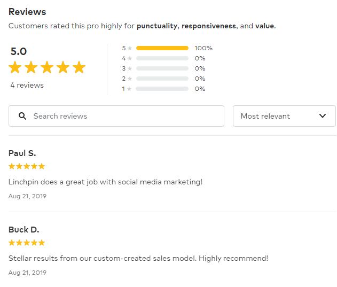Click the 100% percentage label
The height and width of the screenshot is (287, 337).
(203, 48)
